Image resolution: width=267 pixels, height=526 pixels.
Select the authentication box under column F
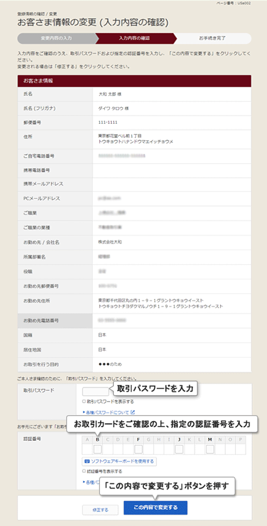[x=138, y=449]
